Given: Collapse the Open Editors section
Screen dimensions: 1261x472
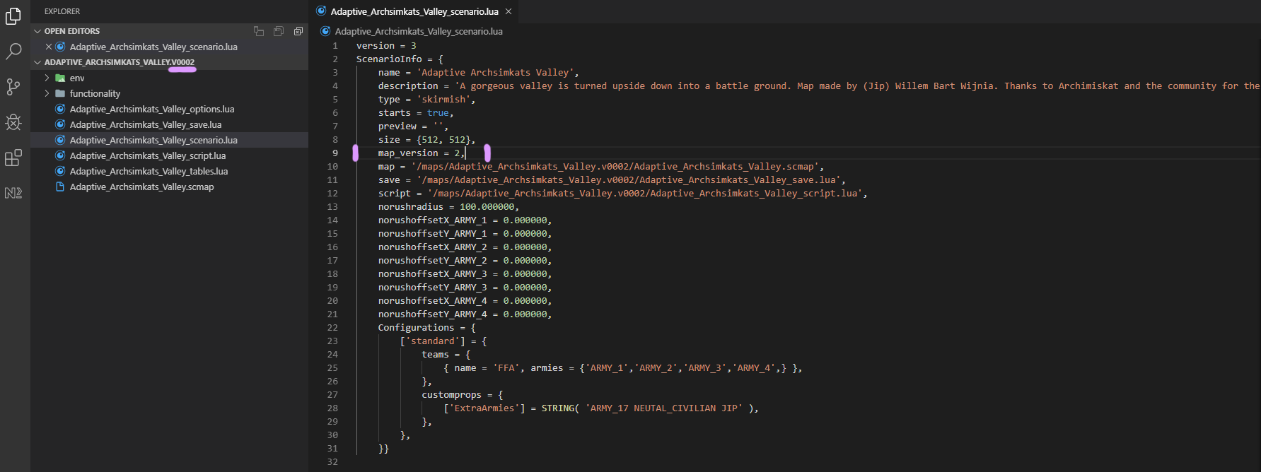Looking at the screenshot, I should [x=37, y=31].
